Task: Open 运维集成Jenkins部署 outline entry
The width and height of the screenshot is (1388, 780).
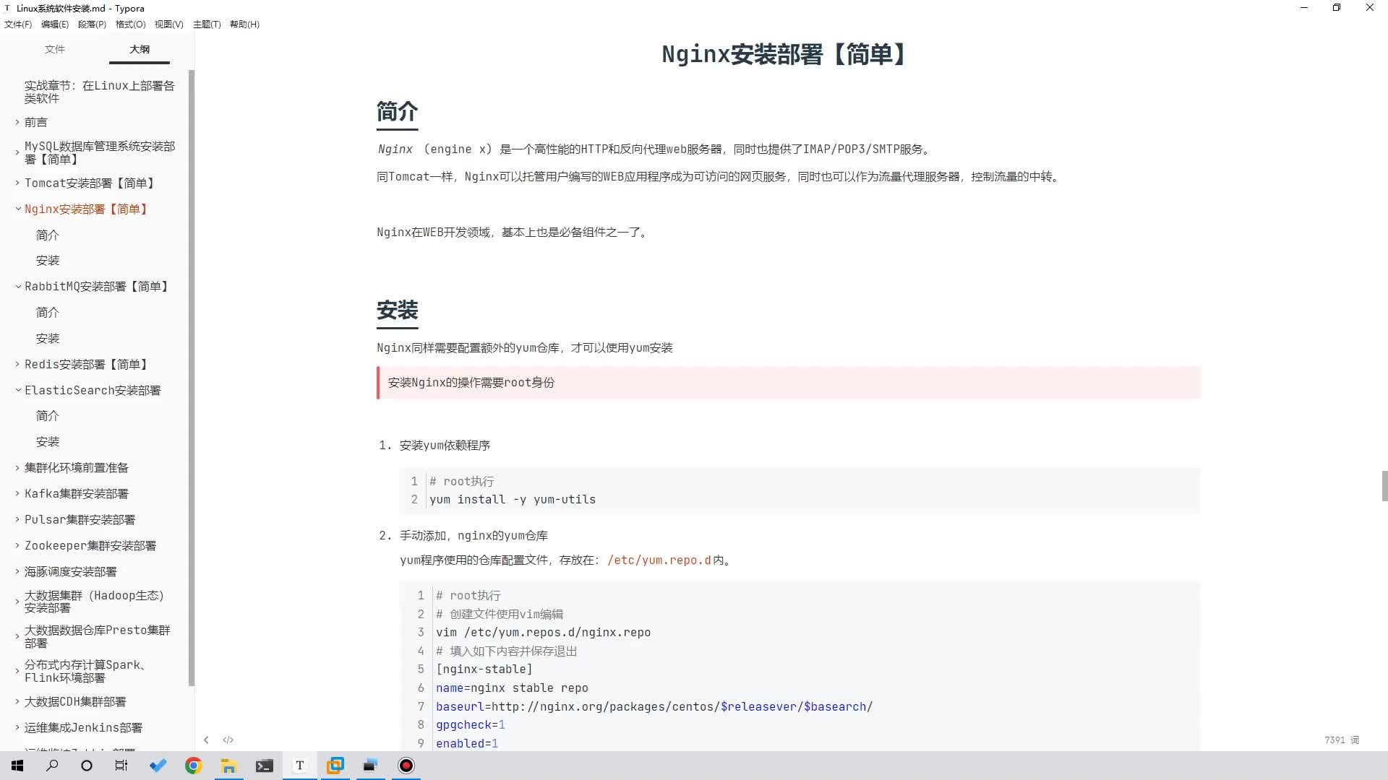Action: point(83,728)
